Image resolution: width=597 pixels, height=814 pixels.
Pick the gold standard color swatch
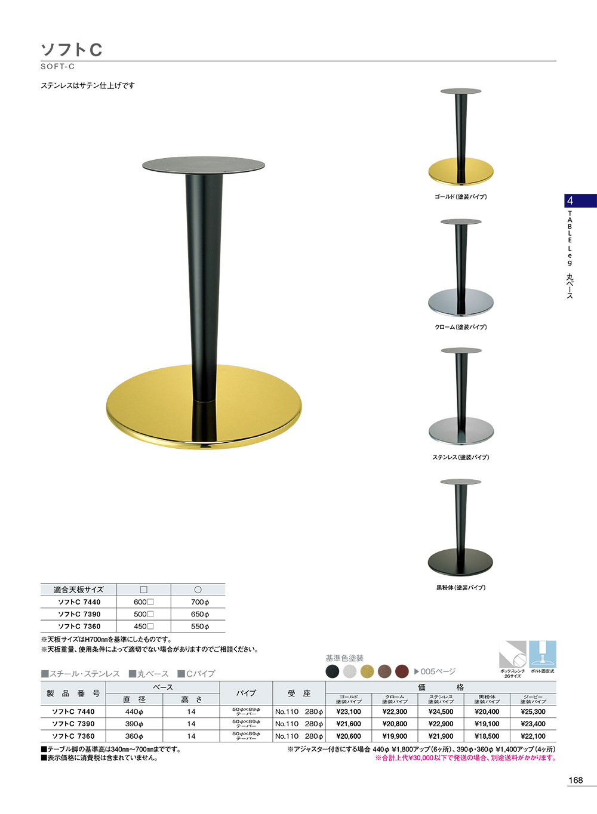(367, 671)
